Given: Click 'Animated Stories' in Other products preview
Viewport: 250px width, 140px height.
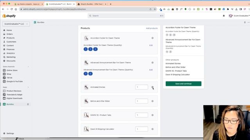Looking at the screenshot, I should (173, 63).
